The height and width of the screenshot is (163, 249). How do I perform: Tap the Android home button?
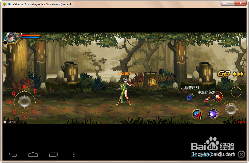[x=33, y=155]
